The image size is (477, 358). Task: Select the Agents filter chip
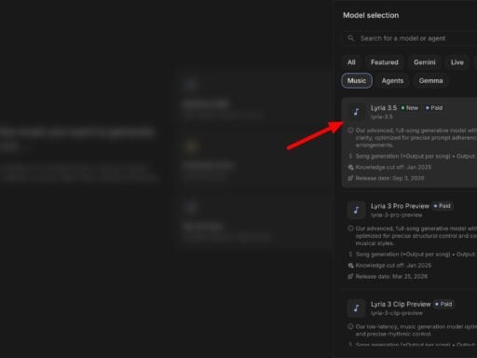click(x=392, y=81)
